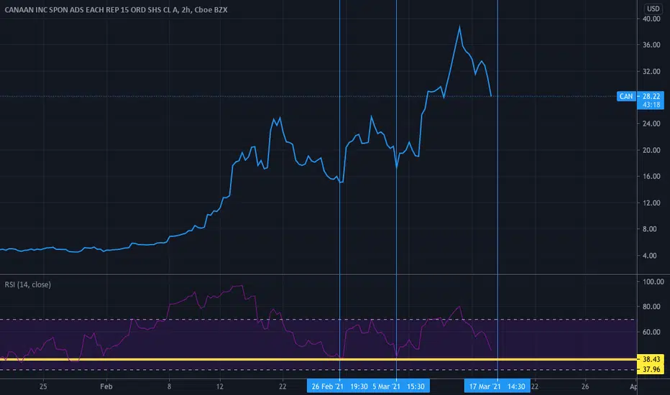Click the 12.00 price axis label

pos(651,203)
